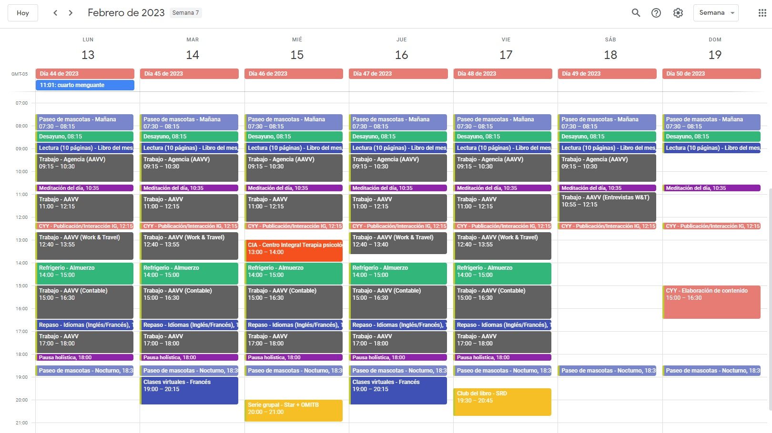The height and width of the screenshot is (433, 772).
Task: Open Wednesday's 'Trabajo - AAVV 17:00 – 18:00' event
Action: (x=294, y=342)
